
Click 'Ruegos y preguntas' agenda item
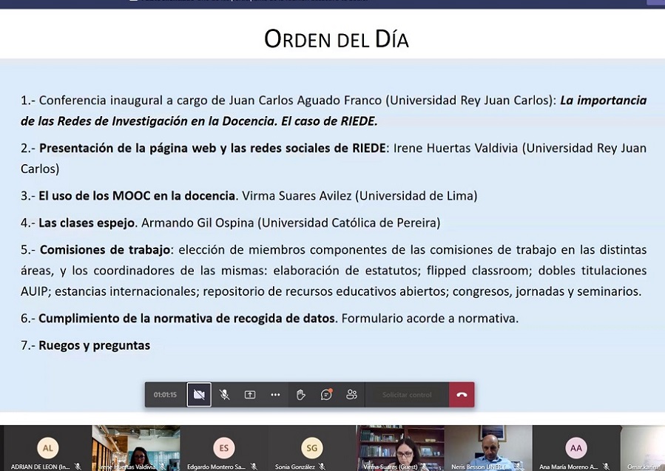coord(94,345)
